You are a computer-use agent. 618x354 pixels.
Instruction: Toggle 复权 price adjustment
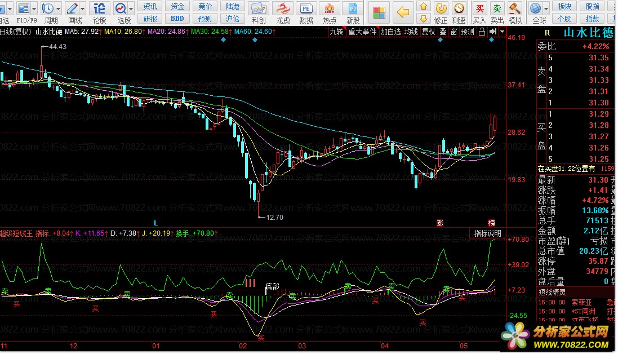[428, 32]
